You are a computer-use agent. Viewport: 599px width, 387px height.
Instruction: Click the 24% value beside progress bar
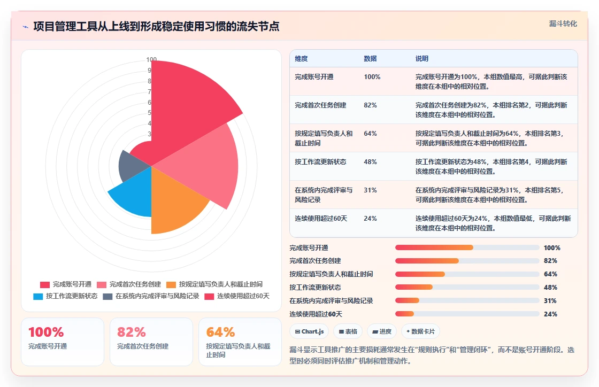pos(550,314)
